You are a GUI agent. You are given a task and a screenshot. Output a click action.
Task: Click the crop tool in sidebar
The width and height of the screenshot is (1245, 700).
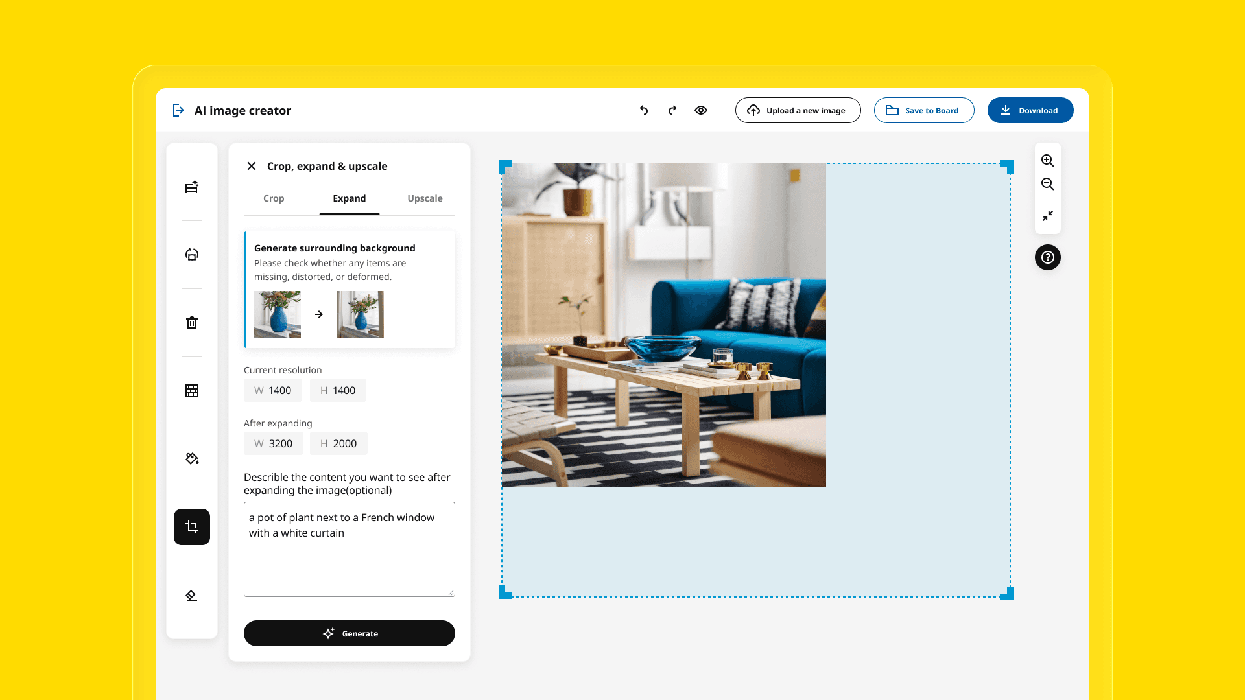(x=192, y=527)
